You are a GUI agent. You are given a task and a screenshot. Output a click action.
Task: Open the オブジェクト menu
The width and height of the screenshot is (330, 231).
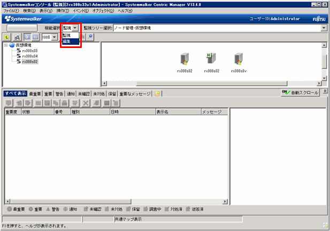pyautogui.click(x=103, y=11)
